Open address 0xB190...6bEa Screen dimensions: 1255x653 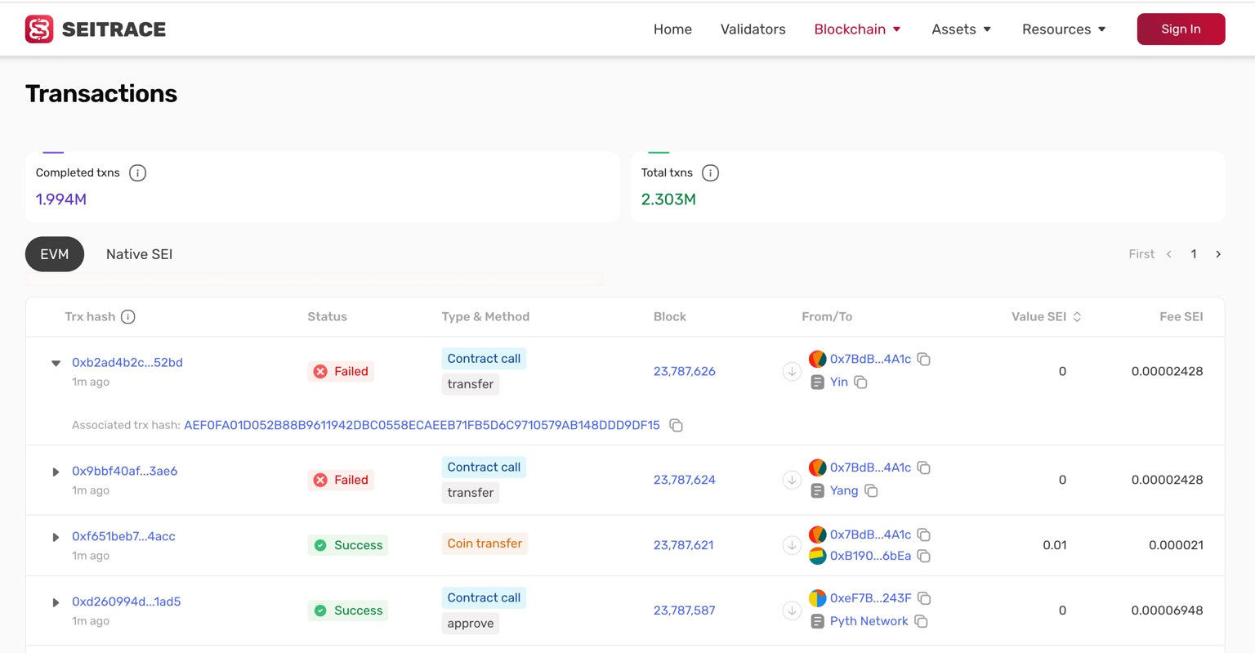tap(871, 557)
